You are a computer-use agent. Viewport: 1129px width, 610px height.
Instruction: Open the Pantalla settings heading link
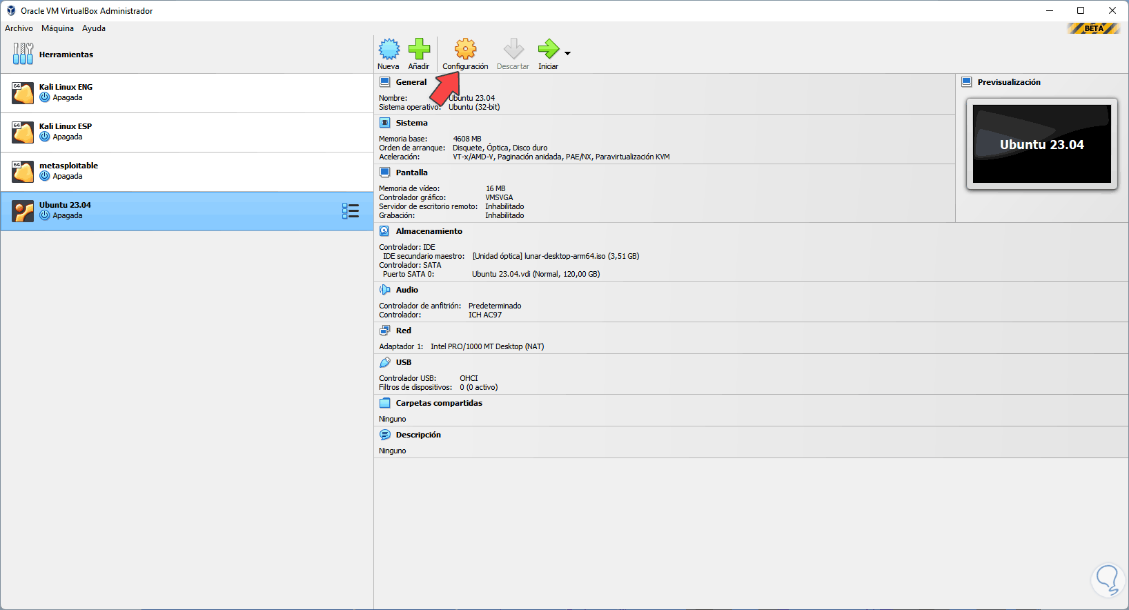point(412,173)
